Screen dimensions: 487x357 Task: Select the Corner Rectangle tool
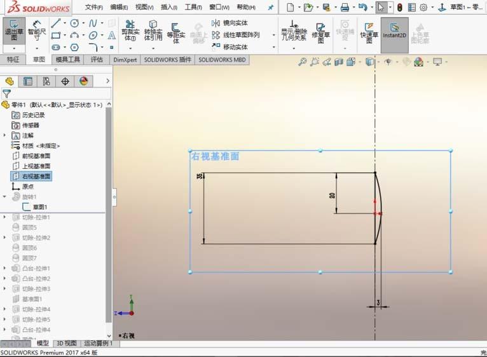tap(55, 36)
